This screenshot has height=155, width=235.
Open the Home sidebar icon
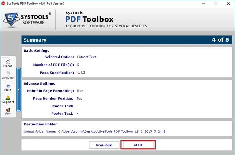[x=8, y=63]
